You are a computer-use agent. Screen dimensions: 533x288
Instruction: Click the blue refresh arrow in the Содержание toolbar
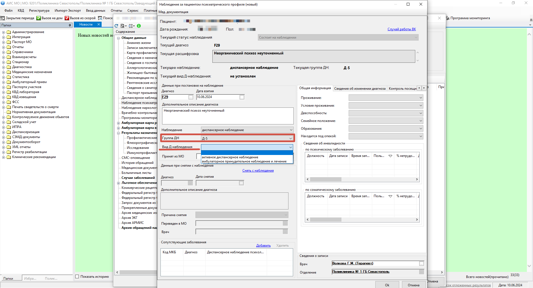point(116,26)
